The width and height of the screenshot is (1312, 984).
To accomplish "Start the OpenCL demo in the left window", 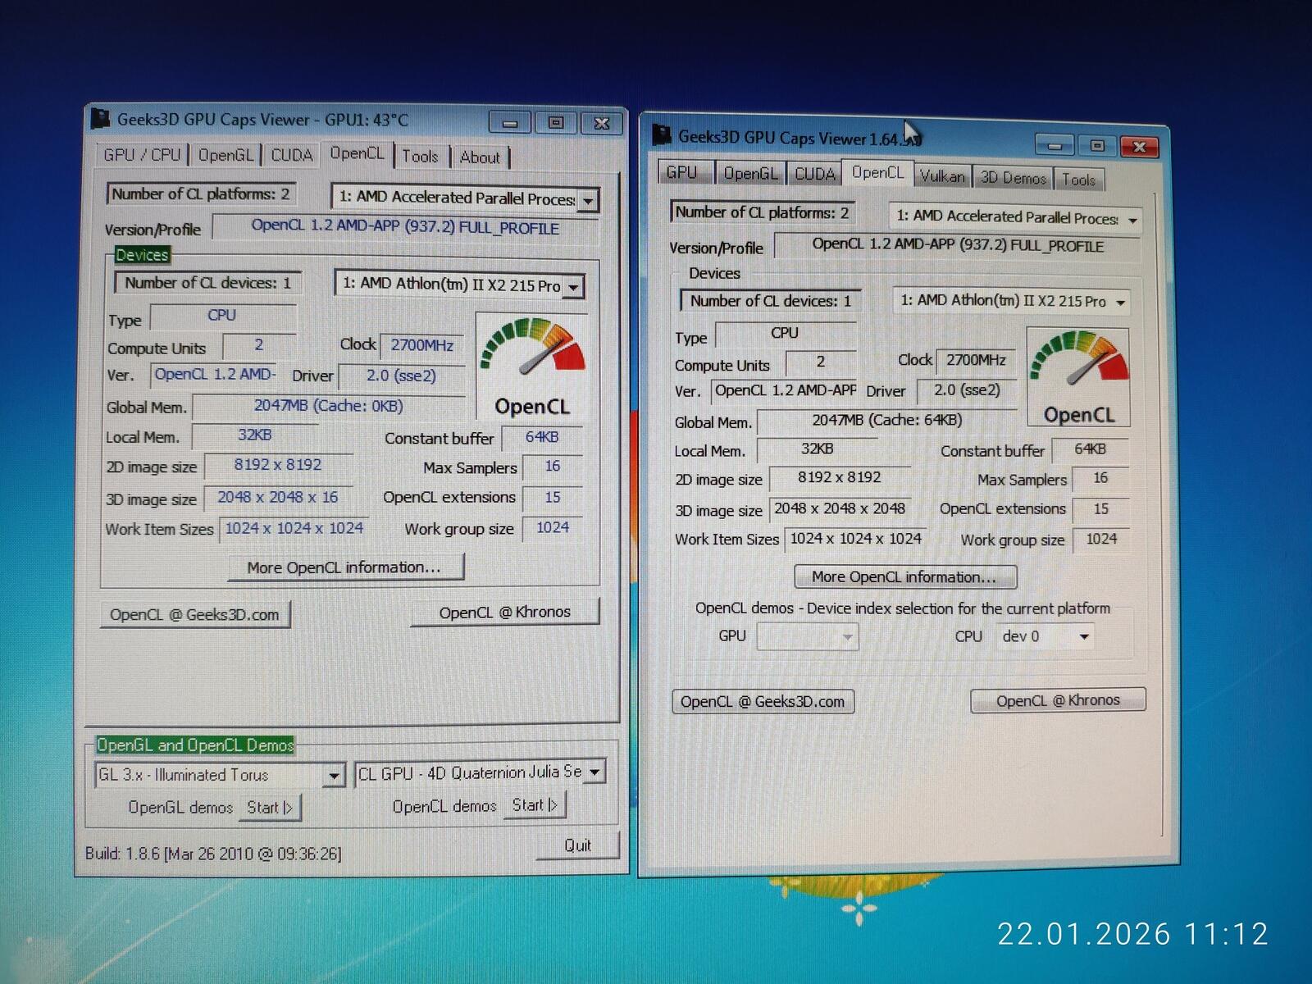I will [535, 805].
